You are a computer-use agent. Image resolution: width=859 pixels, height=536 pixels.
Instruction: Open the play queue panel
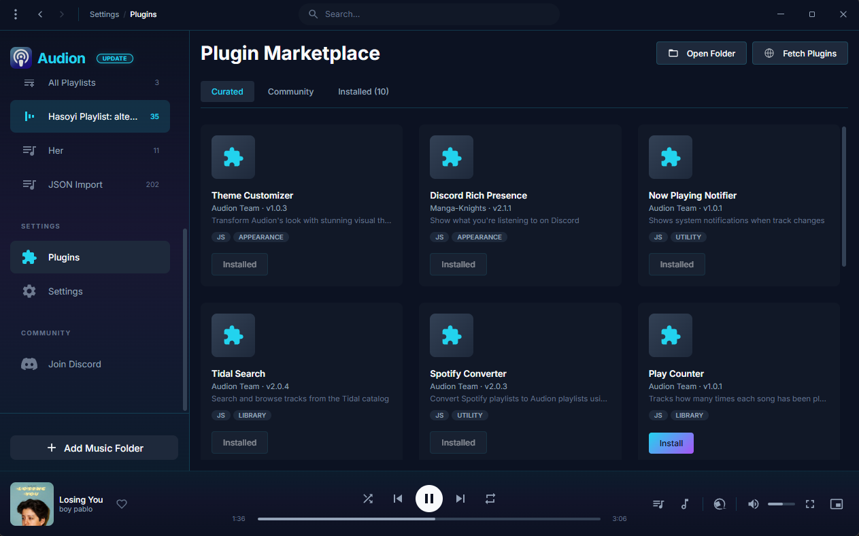click(658, 504)
